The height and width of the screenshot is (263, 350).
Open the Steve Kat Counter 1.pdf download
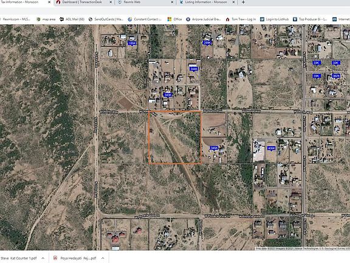[x=19, y=258]
